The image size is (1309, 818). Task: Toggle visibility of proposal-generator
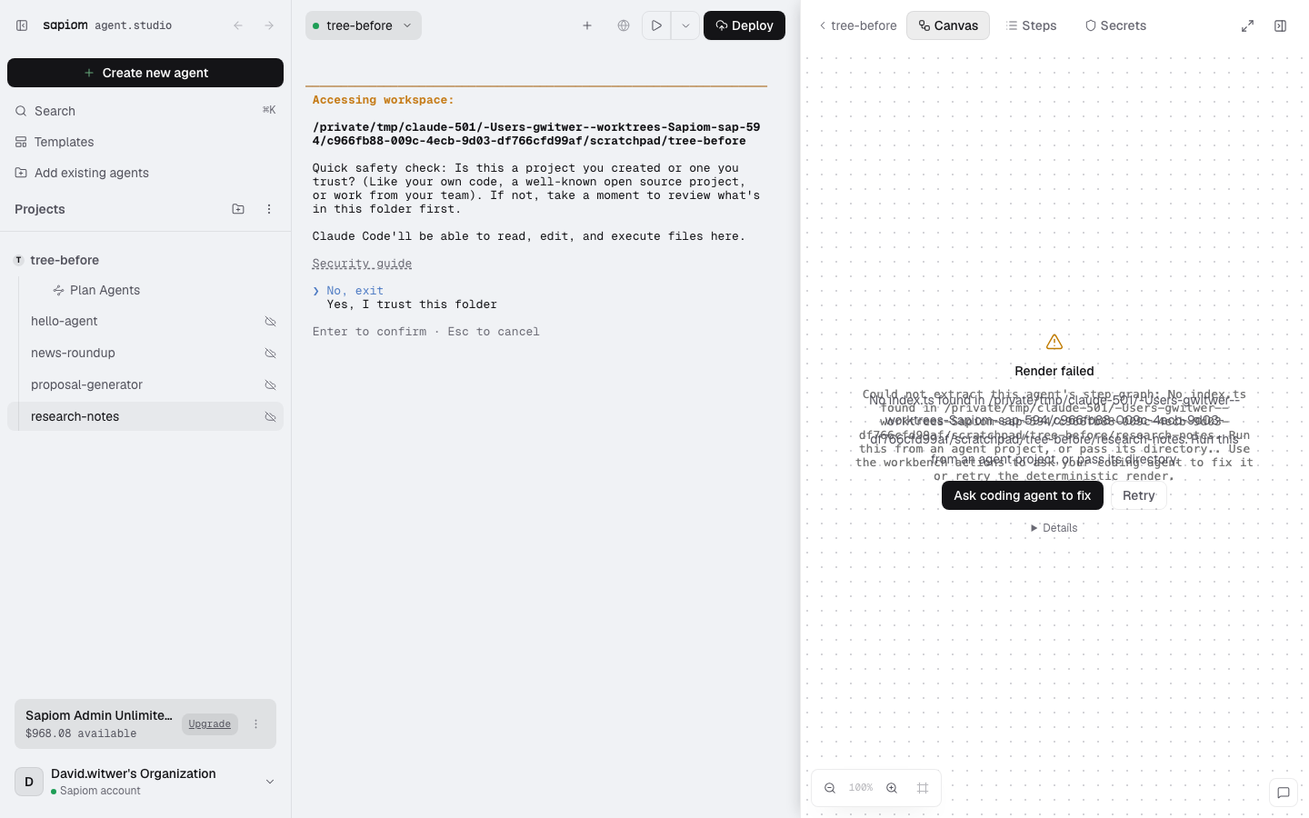pos(270,385)
